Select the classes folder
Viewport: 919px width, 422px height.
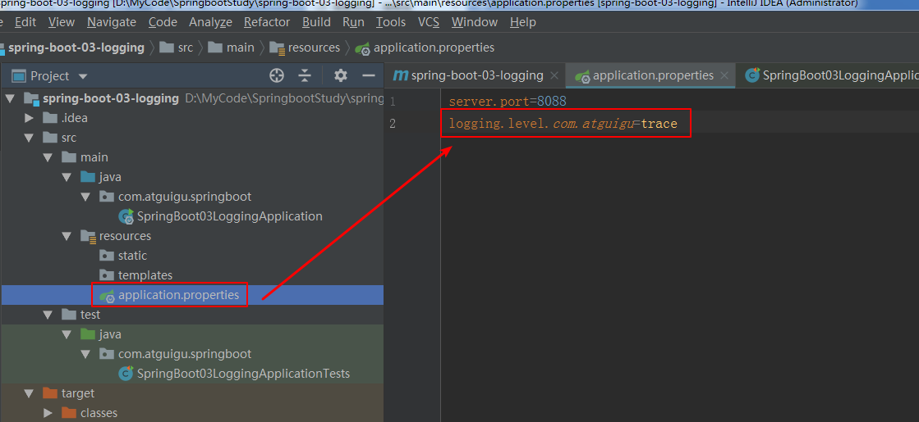coord(89,413)
